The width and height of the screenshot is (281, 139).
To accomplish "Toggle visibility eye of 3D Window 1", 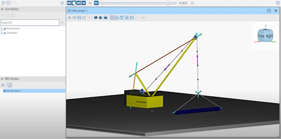I will point(5,91).
